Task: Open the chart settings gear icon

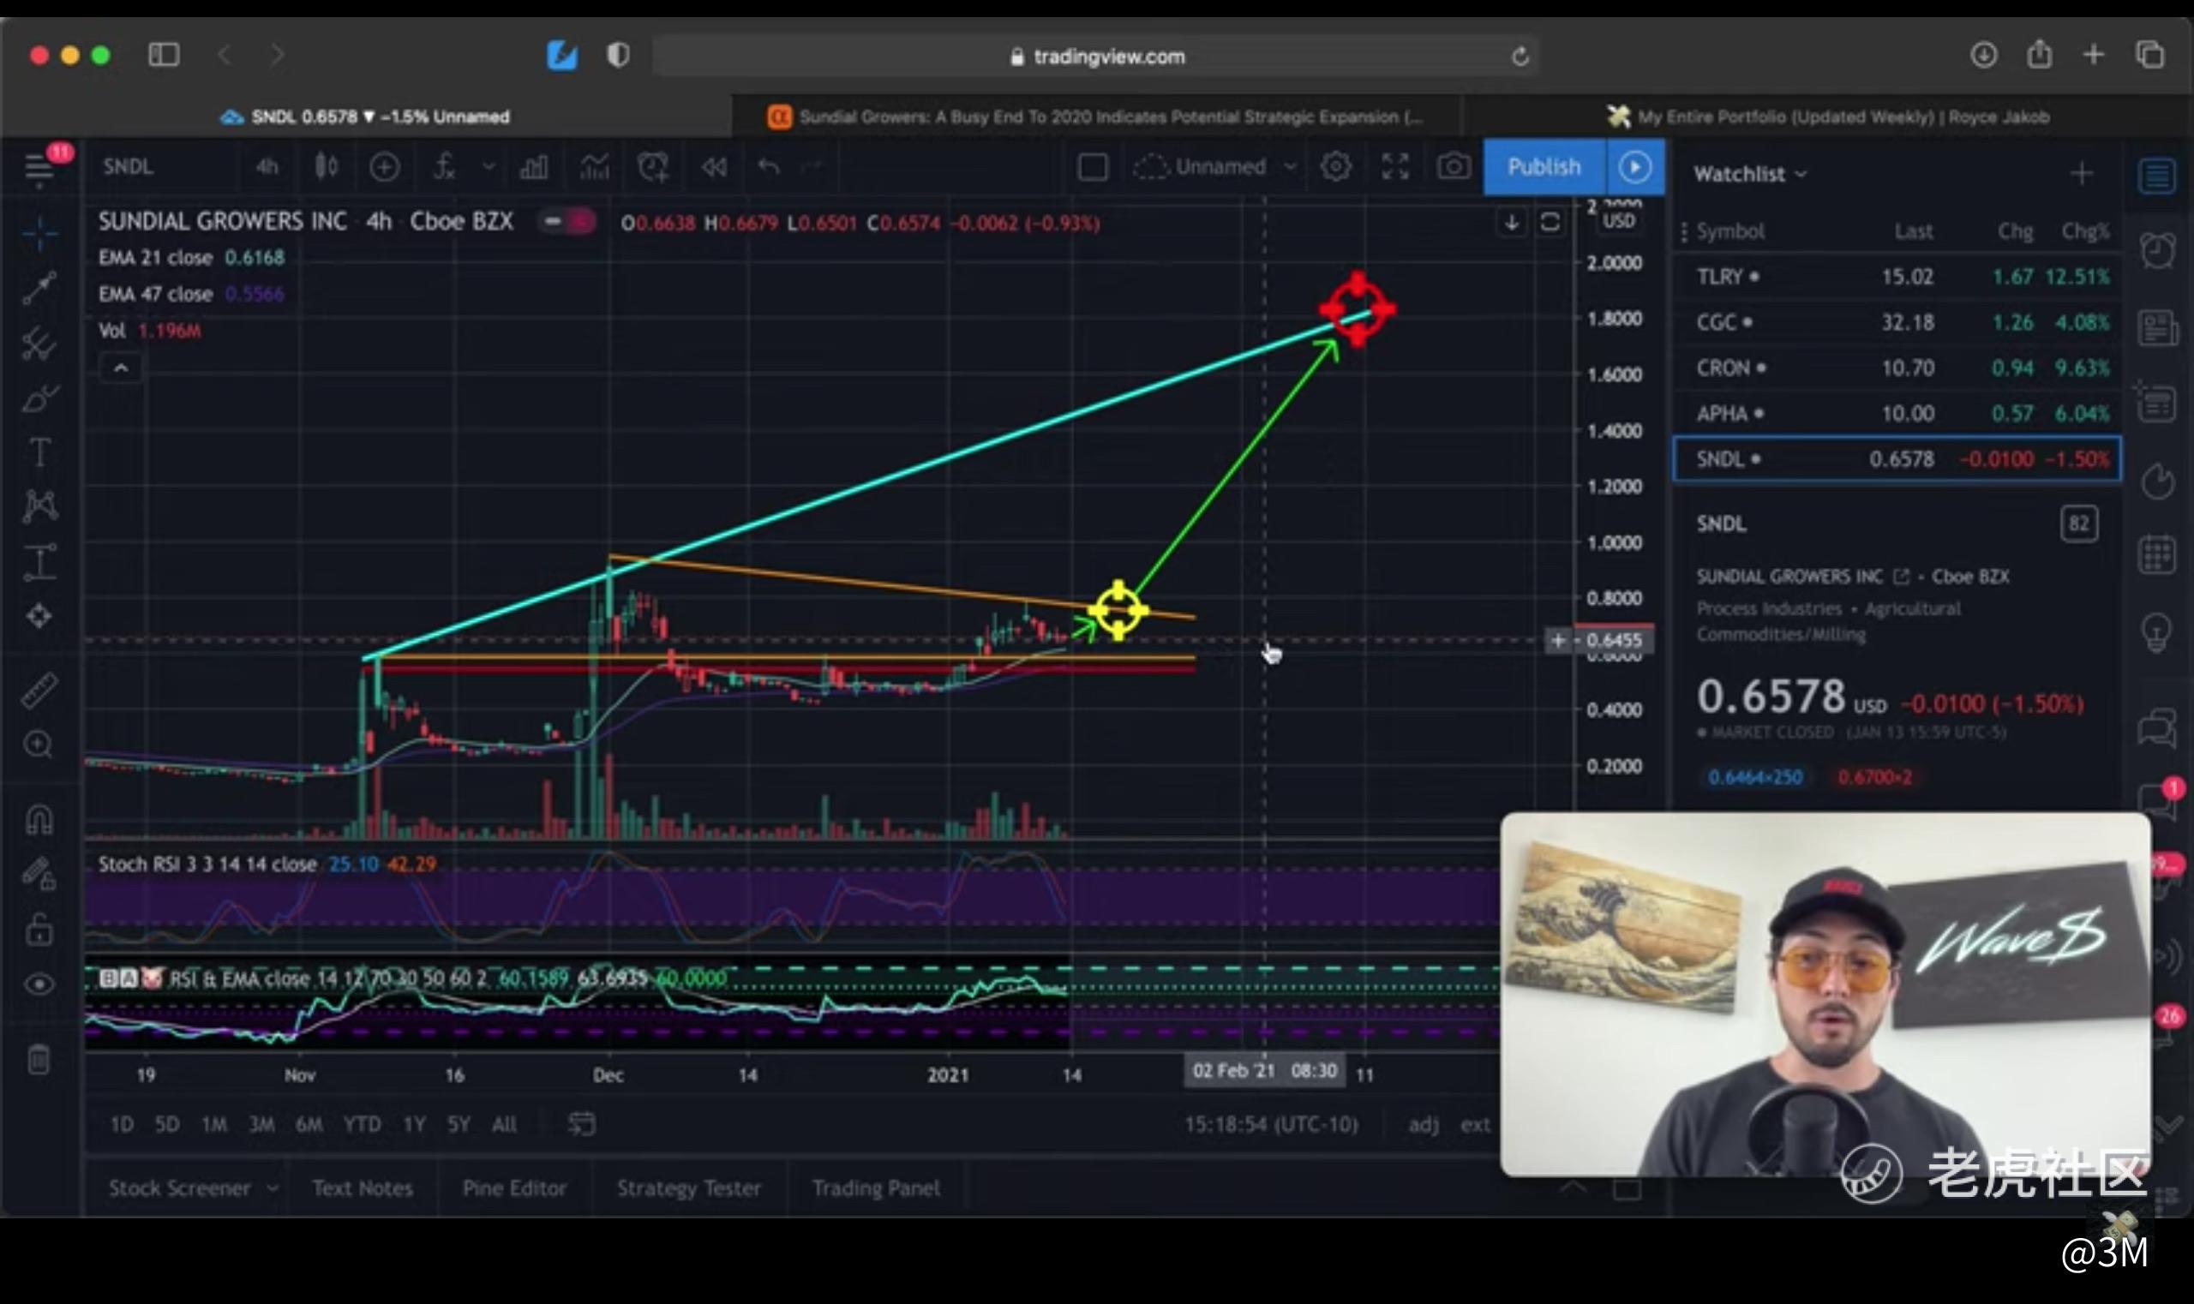Action: click(x=1335, y=167)
